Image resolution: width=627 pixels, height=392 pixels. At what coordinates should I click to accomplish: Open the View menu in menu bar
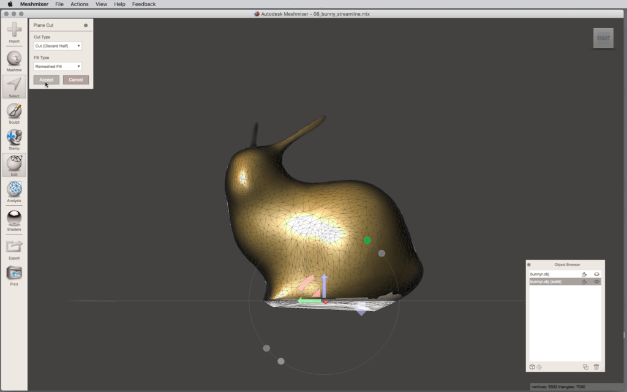point(101,4)
